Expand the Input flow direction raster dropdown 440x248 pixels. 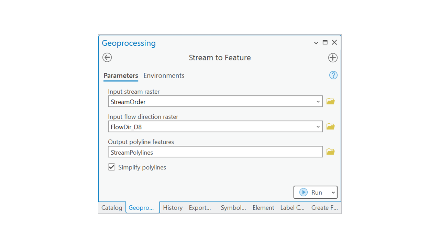(x=318, y=127)
